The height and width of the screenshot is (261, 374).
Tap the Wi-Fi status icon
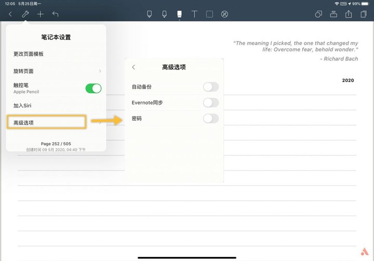(337, 4)
